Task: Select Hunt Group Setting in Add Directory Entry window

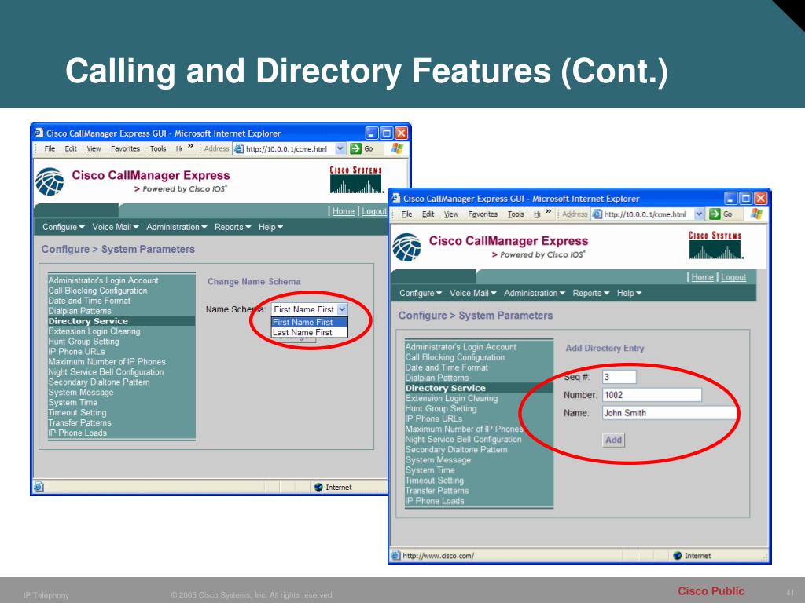Action: click(x=441, y=408)
